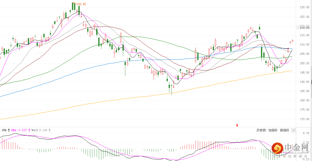The width and height of the screenshot is (312, 161).
Task: Click the red S marker on chart
Action: [x=237, y=125]
